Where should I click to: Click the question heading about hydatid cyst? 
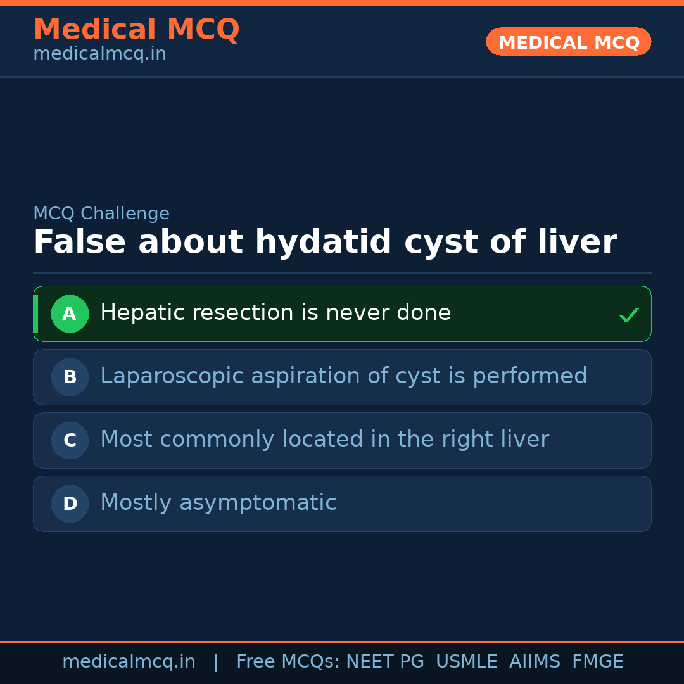(324, 243)
